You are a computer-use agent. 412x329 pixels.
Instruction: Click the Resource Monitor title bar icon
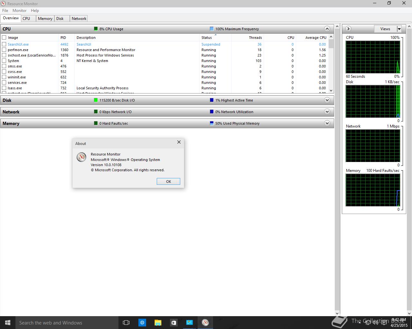point(4,4)
